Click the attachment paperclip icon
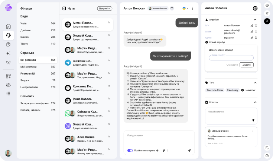 [x=163, y=151]
